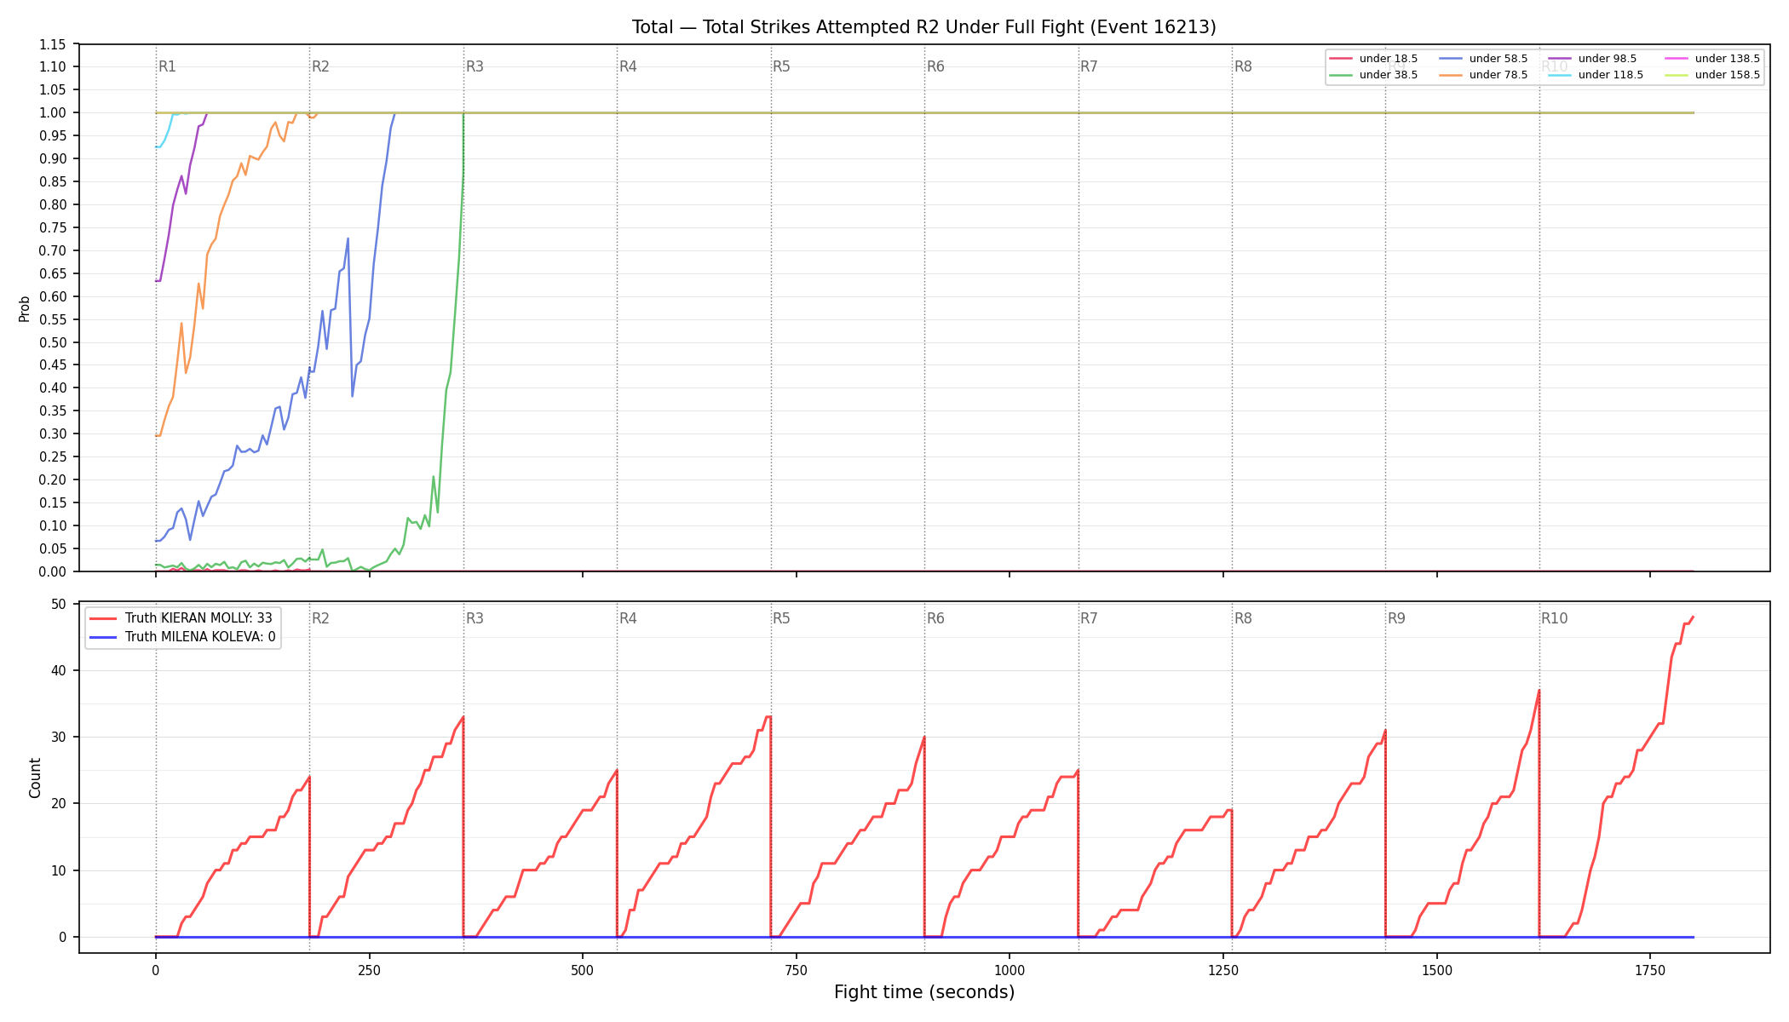1789x1022 pixels.
Task: Click the 20 tick on Count axis
Action: tap(59, 803)
